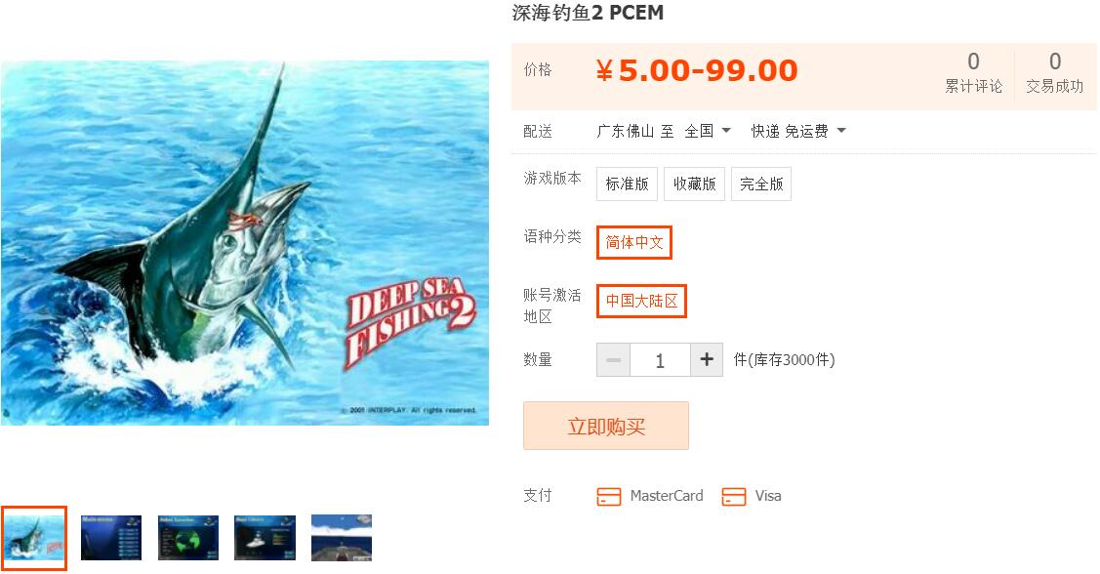Click the Visa payment card icon
The height and width of the screenshot is (574, 1100).
click(x=734, y=496)
